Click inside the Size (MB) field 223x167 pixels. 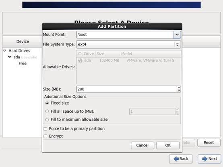(x=126, y=89)
